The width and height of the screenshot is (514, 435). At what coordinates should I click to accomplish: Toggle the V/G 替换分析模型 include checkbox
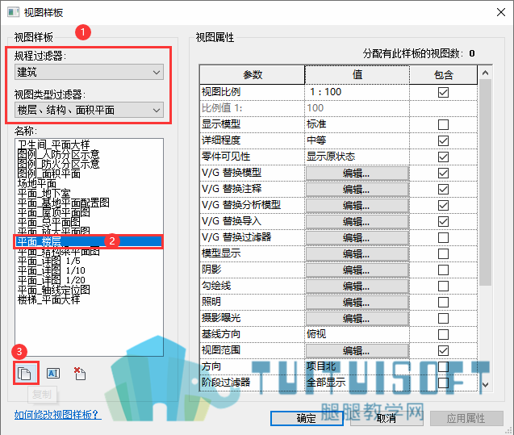pyautogui.click(x=443, y=205)
